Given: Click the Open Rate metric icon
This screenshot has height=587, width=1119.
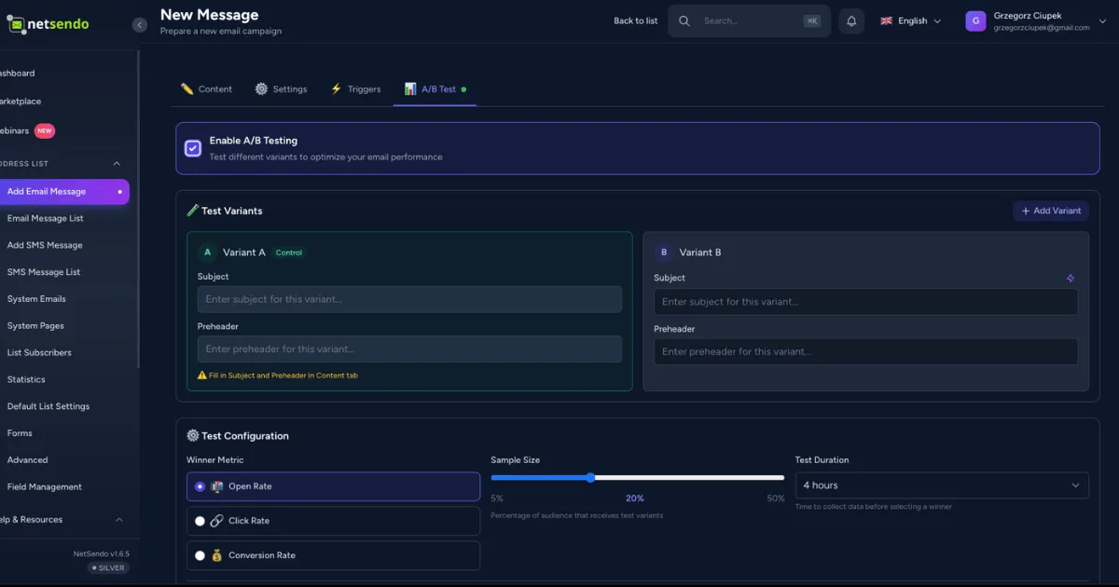Looking at the screenshot, I should click(217, 486).
